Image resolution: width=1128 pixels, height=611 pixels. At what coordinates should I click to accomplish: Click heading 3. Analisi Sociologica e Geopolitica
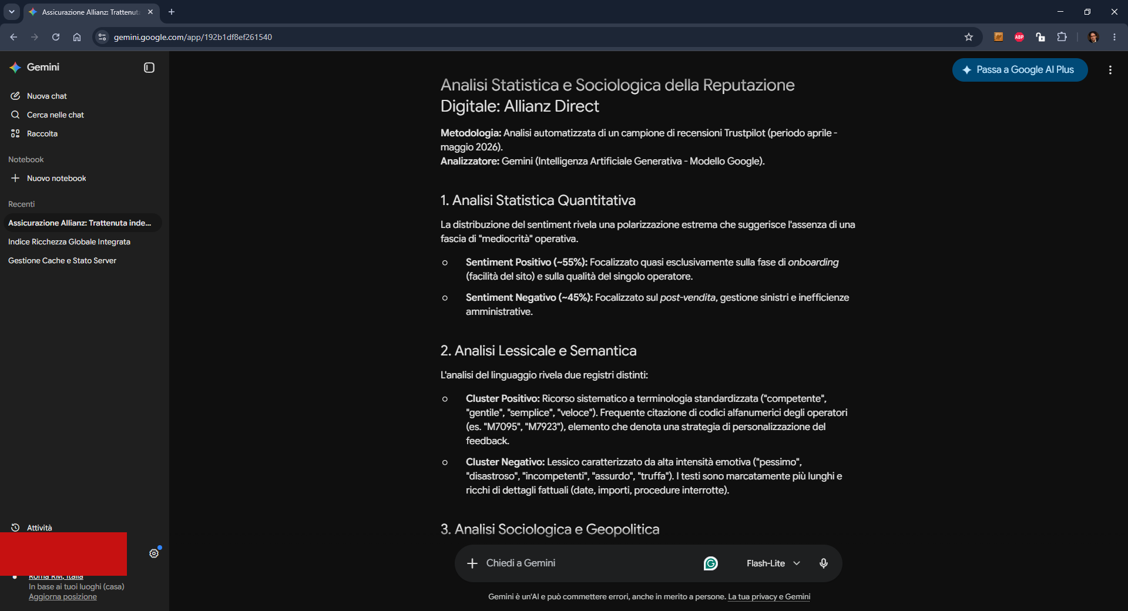550,529
